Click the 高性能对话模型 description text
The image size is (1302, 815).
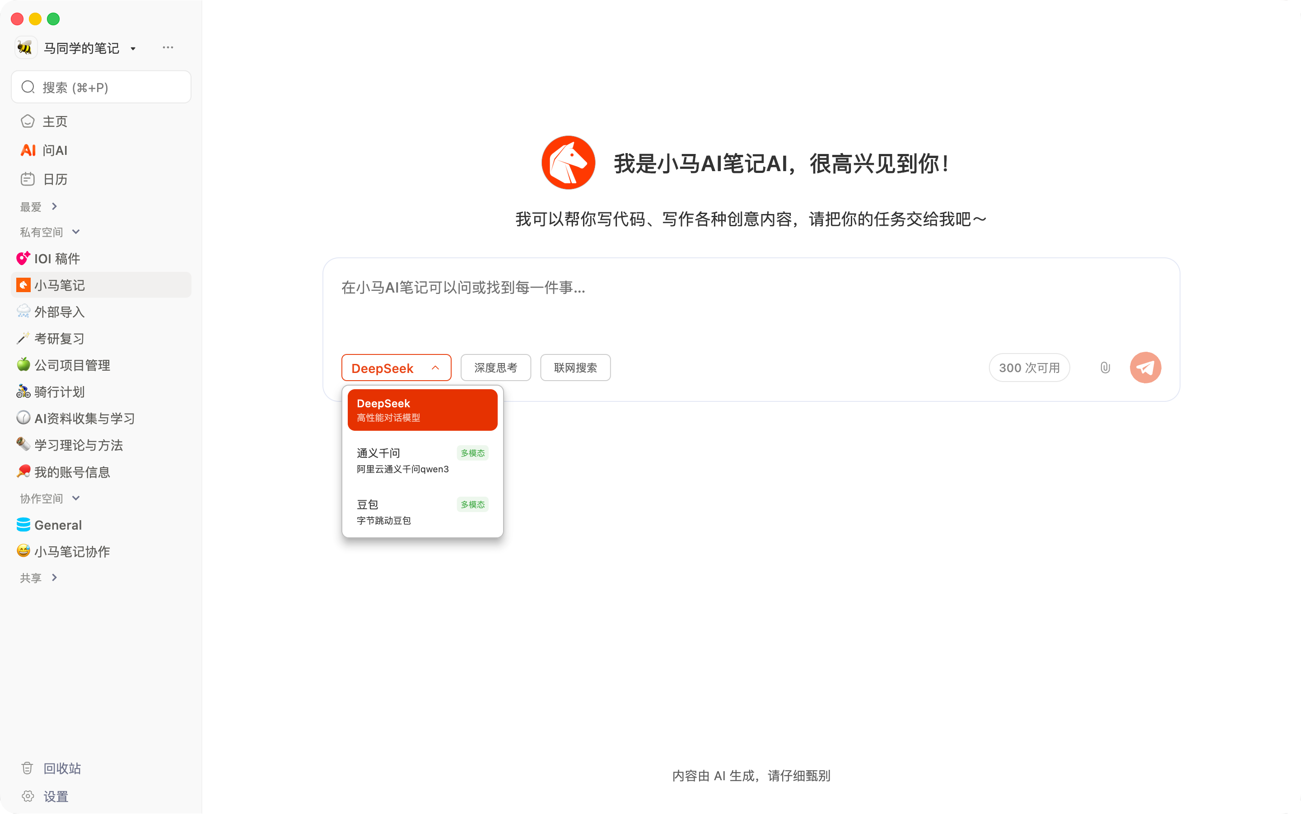[x=388, y=418]
